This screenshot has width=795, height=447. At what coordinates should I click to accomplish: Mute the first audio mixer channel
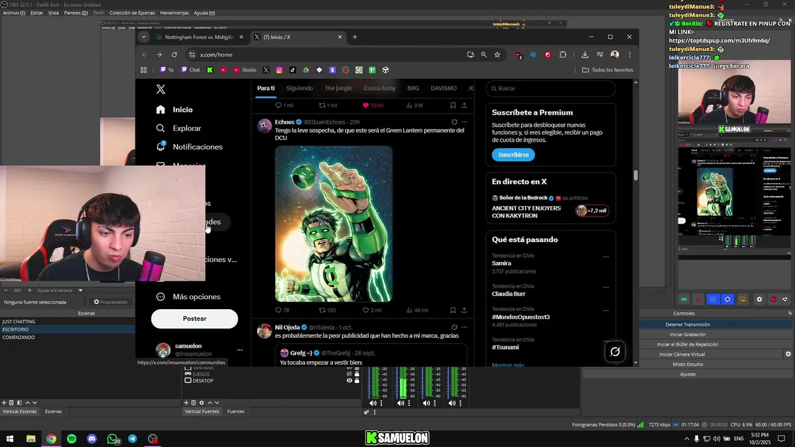(x=373, y=404)
